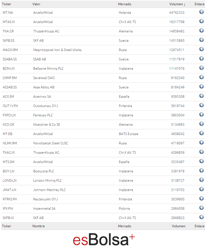This screenshot has width=207, height=247.
Task: Click the globe icon in Kloeckner & Co row
Action: (202, 124)
